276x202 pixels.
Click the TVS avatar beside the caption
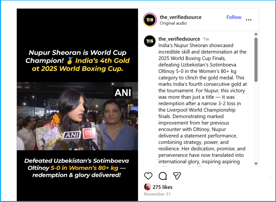(150, 41)
